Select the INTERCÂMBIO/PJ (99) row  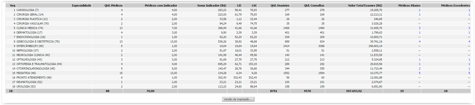point(238,46)
